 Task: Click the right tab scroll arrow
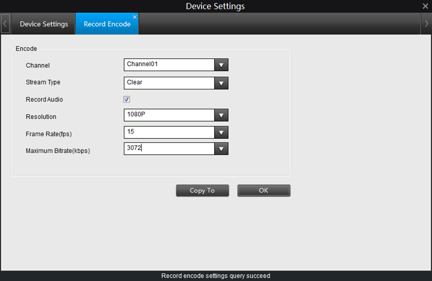point(427,24)
